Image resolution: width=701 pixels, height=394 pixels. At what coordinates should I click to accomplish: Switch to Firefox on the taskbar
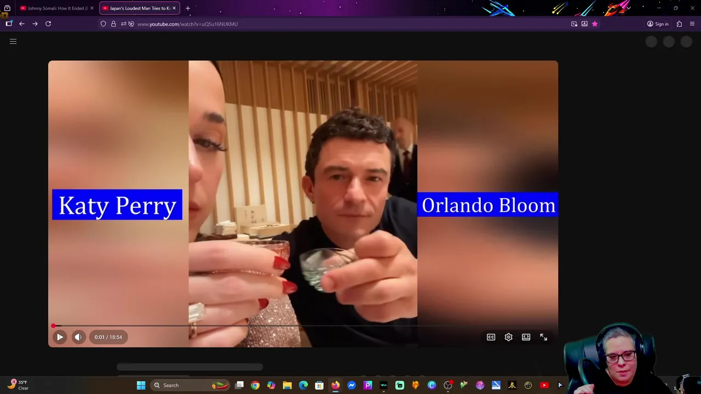point(335,385)
